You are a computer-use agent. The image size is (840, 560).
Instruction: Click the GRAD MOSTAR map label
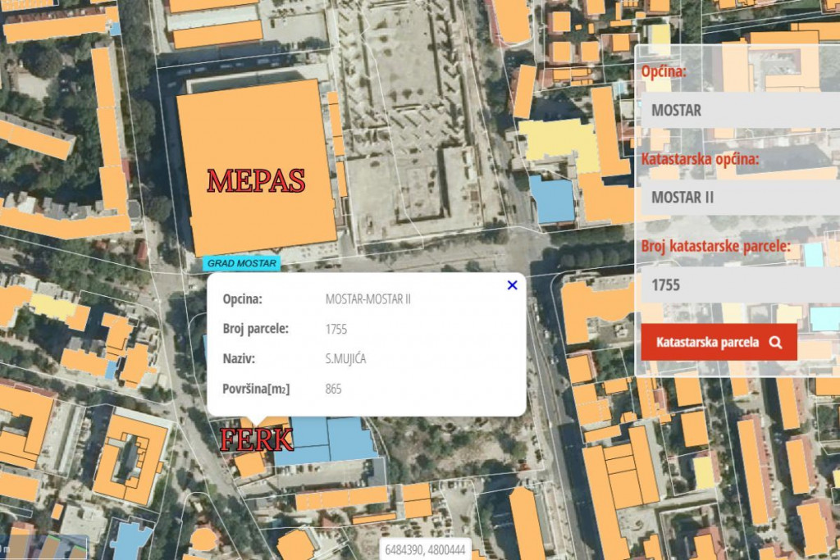[x=241, y=263]
